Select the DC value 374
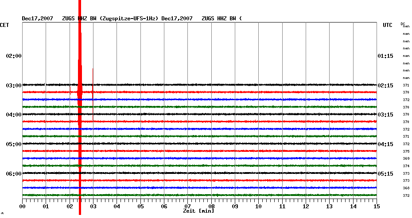412x218 pixels. tap(406, 166)
